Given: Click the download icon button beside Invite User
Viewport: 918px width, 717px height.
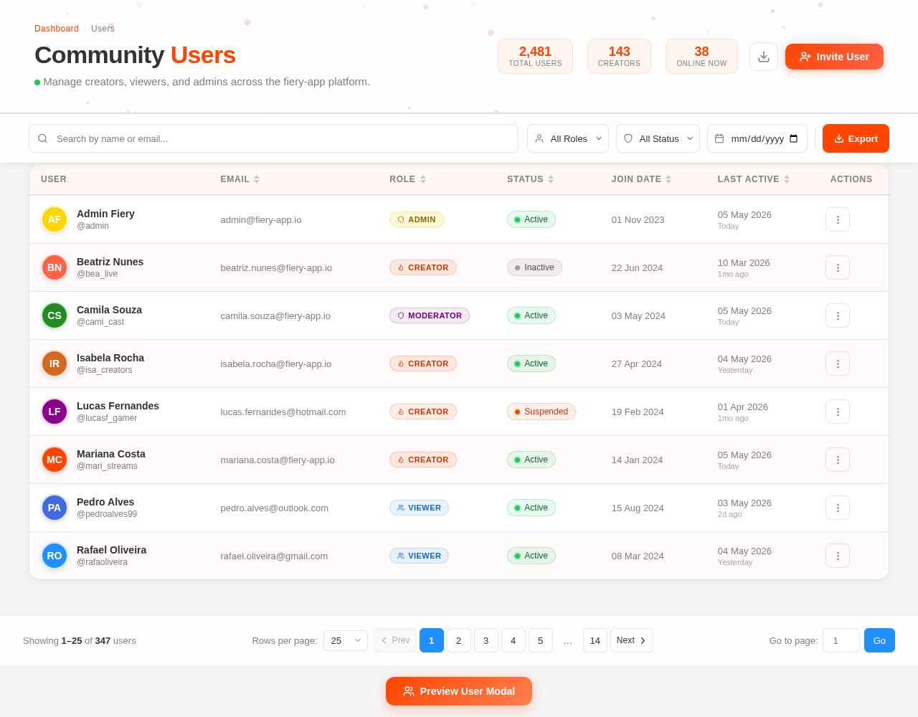Looking at the screenshot, I should pyautogui.click(x=764, y=57).
